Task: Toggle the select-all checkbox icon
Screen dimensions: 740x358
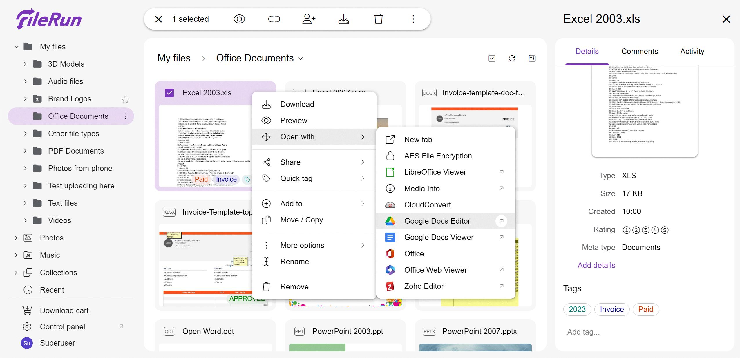Action: (x=492, y=58)
